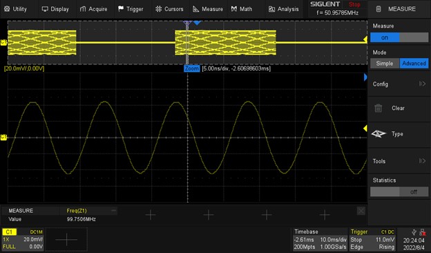Close the measurement bar with X
This screenshot has width=431, height=253.
(x=361, y=211)
